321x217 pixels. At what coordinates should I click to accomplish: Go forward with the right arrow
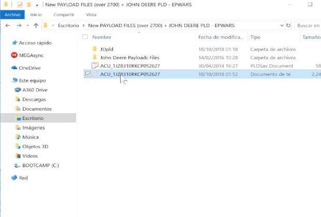click(x=19, y=25)
